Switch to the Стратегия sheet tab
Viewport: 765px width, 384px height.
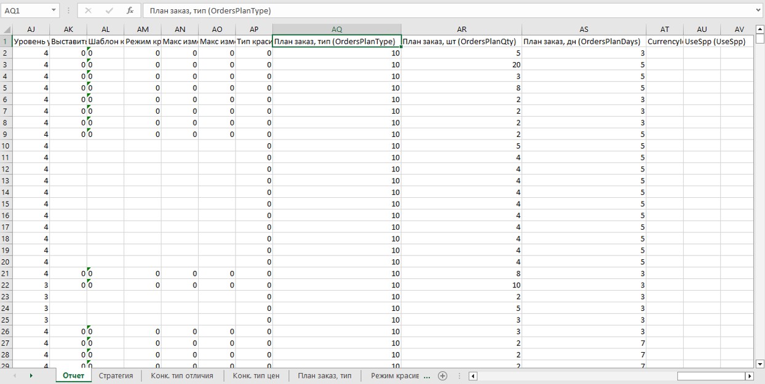[116, 376]
